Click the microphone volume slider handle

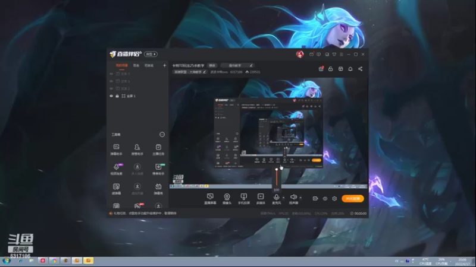tap(276, 169)
